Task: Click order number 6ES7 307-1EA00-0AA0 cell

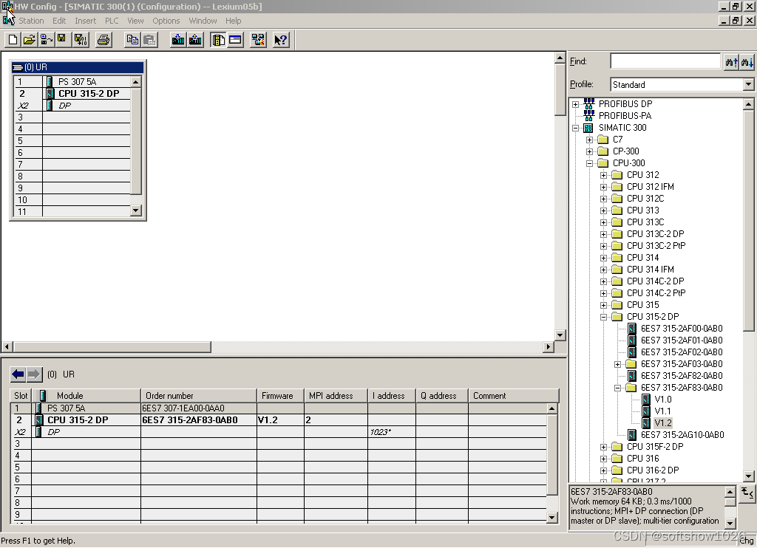Action: [198, 408]
